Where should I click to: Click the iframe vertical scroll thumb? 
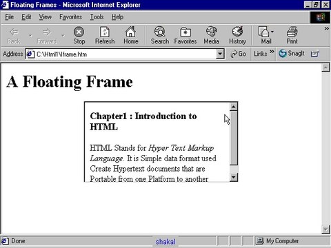click(234, 138)
